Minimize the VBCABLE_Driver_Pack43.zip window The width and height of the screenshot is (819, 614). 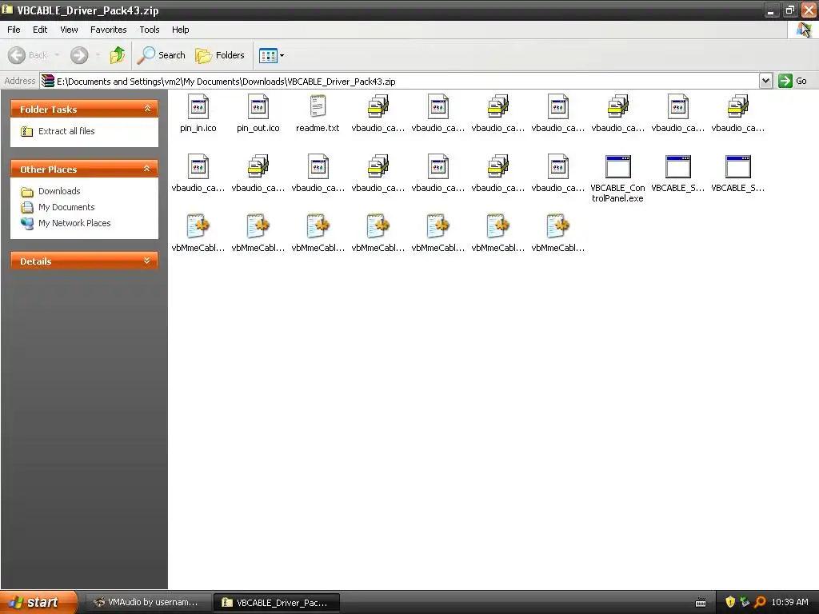pyautogui.click(x=771, y=10)
